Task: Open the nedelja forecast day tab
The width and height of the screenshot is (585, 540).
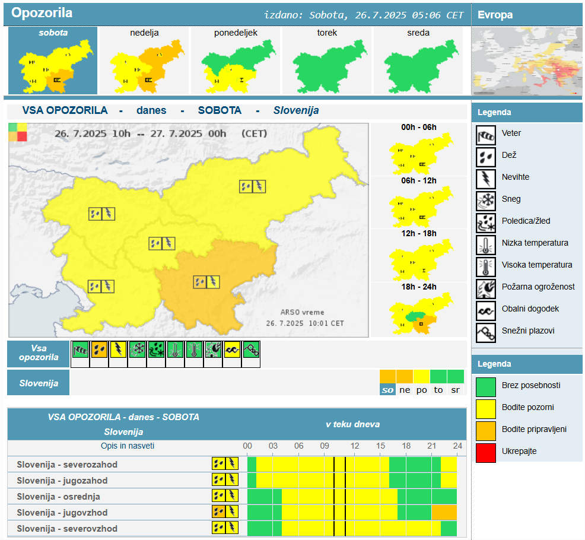Action: 144,61
